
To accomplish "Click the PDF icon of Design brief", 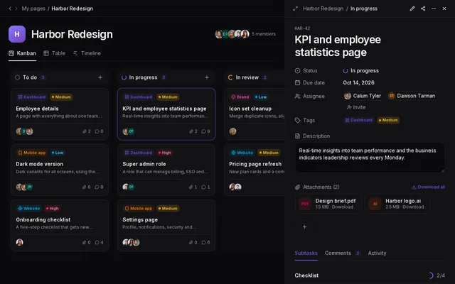I will [305, 204].
